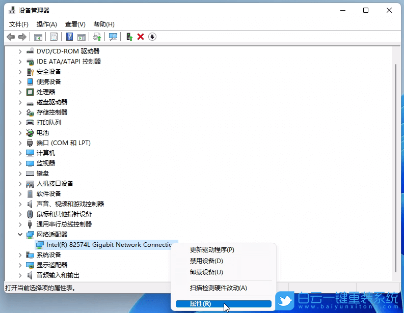Viewport: 404px width, 313px height.
Task: Expand the 存储控制器 category
Action: (x=20, y=112)
